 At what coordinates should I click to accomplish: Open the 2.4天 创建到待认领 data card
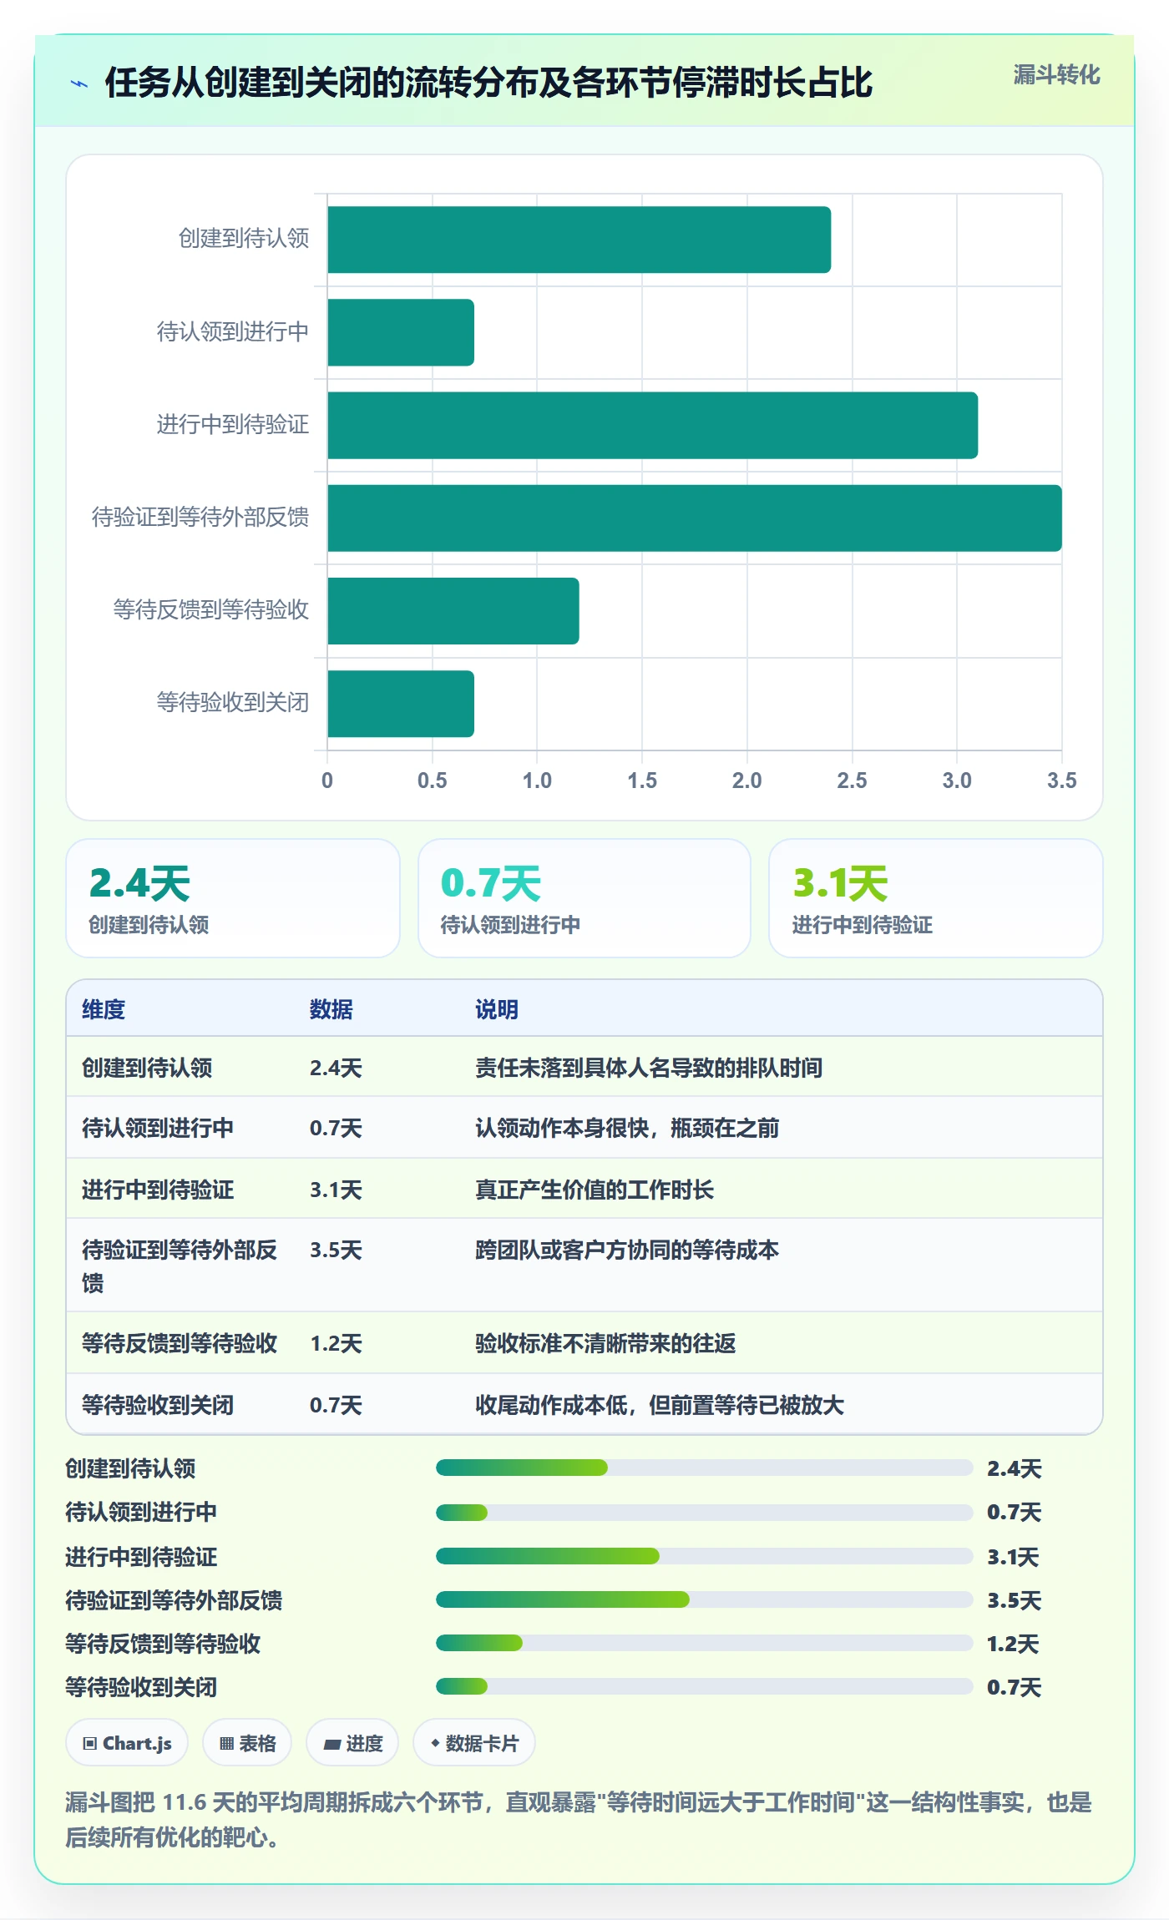pos(233,898)
